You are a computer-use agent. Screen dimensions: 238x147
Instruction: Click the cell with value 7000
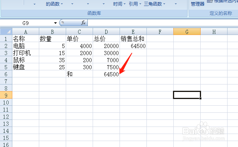106,60
